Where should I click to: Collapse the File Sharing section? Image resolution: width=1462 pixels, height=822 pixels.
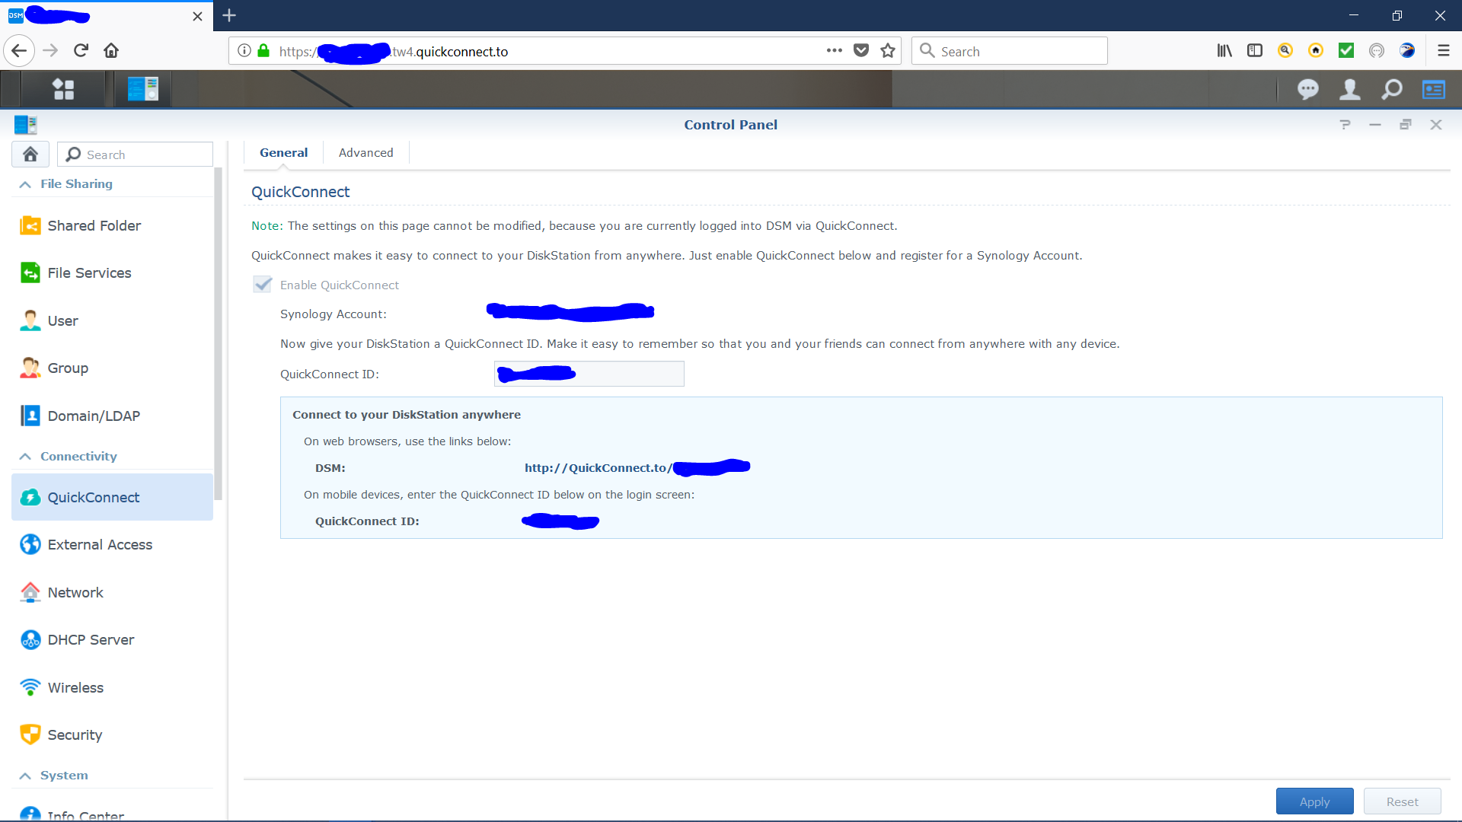point(25,184)
